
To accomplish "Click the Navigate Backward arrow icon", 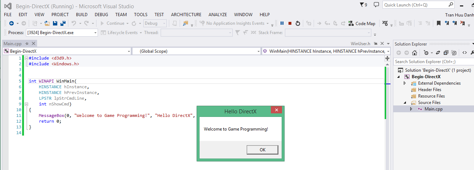I will 11,23.
